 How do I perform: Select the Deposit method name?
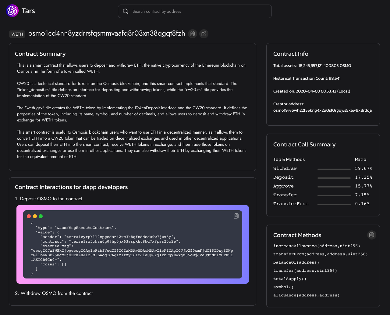(x=283, y=177)
